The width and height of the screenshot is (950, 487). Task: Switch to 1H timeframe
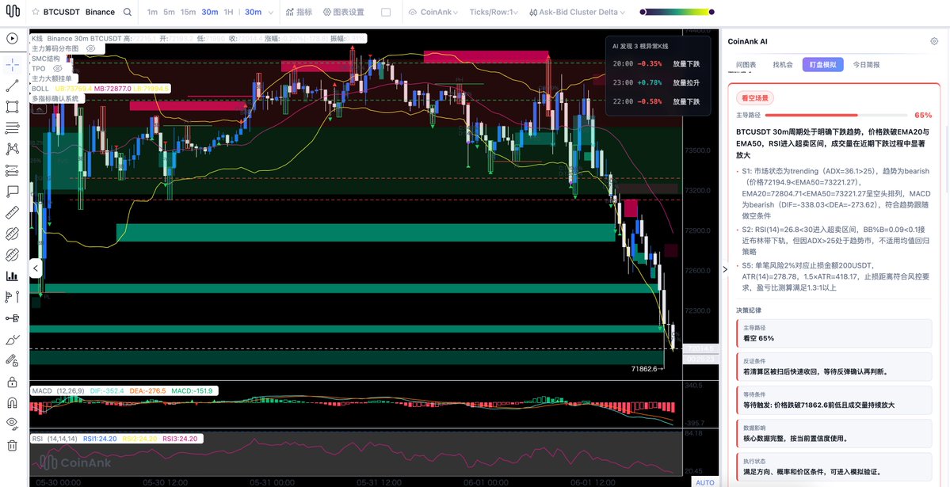[228, 12]
